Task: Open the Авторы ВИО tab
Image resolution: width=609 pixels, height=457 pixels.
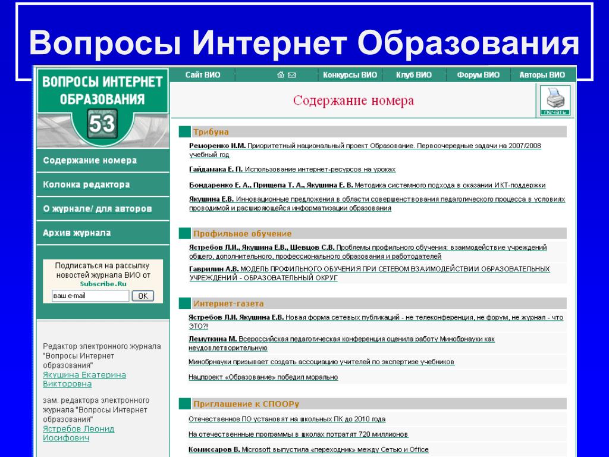Action: pyautogui.click(x=542, y=75)
